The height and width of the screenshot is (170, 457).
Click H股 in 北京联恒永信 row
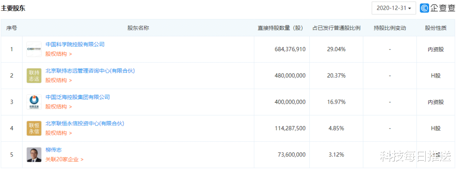(436, 129)
